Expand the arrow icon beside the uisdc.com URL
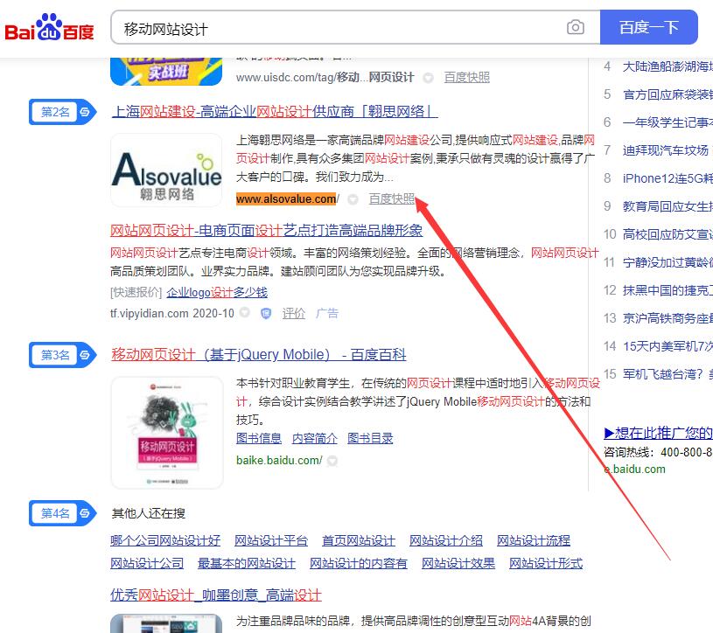Viewport: 713px width, 633px height. point(429,78)
